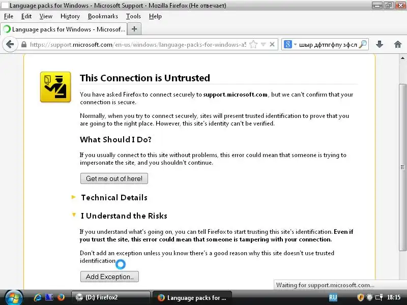Image resolution: width=407 pixels, height=305 pixels.
Task: Click the address bar URL field
Action: click(x=138, y=44)
